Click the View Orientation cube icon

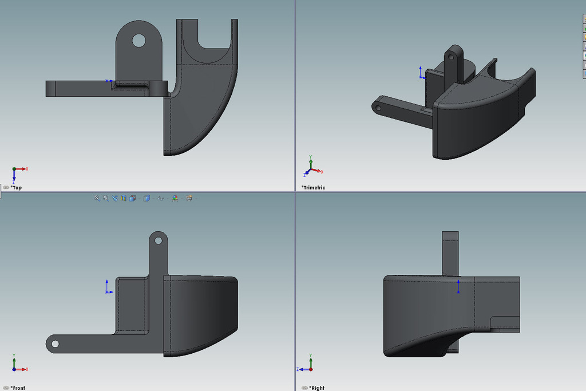[x=132, y=199]
